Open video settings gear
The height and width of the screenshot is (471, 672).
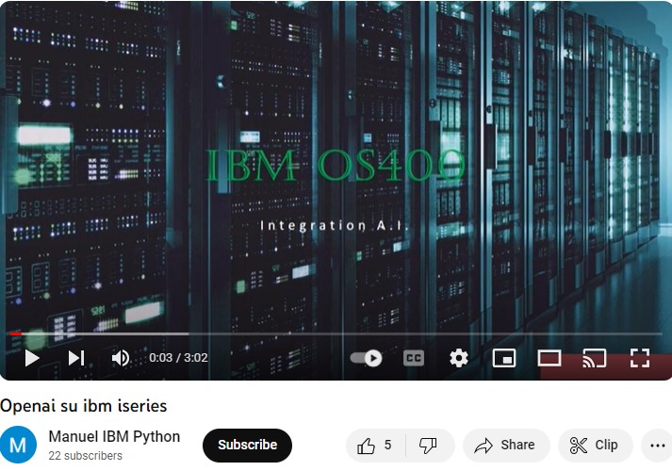(459, 358)
